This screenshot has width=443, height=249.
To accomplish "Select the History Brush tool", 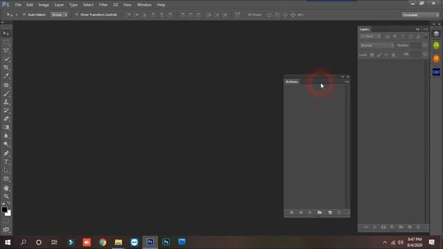I will 6,111.
